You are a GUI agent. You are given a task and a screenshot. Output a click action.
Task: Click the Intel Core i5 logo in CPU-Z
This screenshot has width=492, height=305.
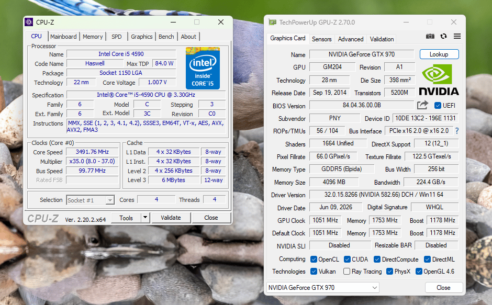pyautogui.click(x=203, y=68)
